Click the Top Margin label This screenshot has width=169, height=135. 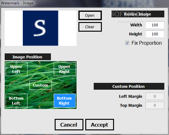pyautogui.click(x=131, y=106)
